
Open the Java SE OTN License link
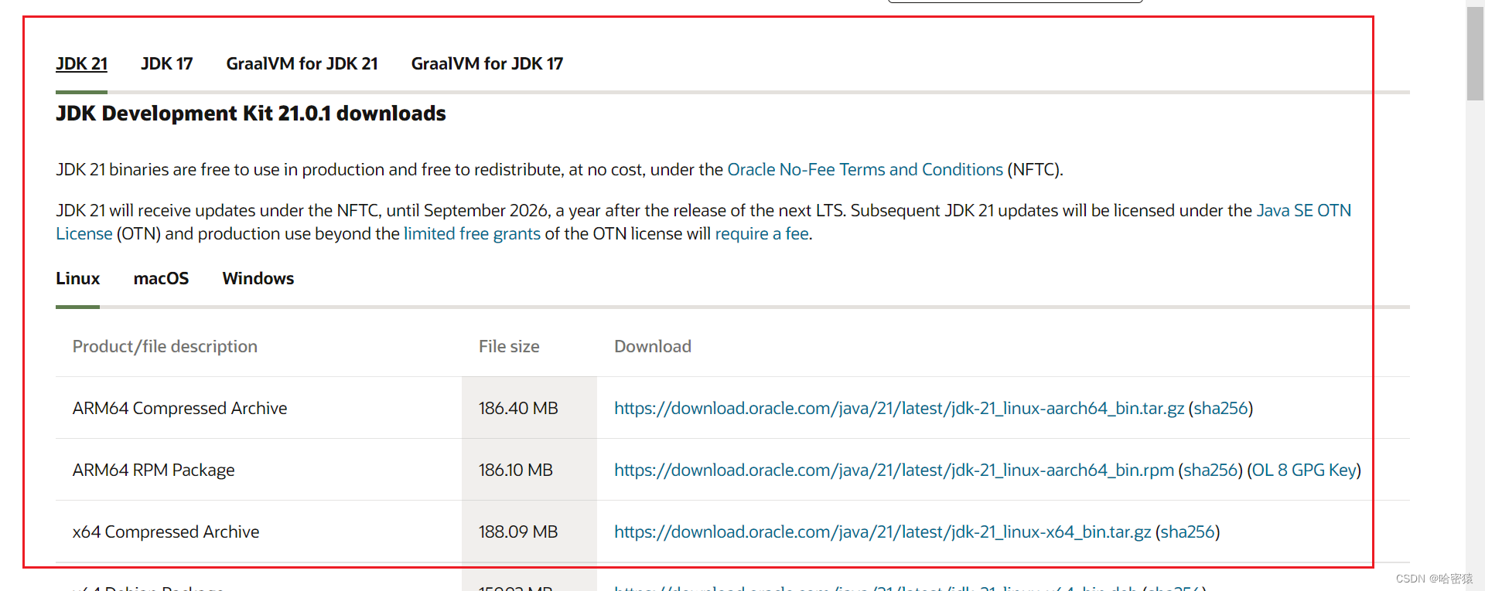pyautogui.click(x=1304, y=210)
